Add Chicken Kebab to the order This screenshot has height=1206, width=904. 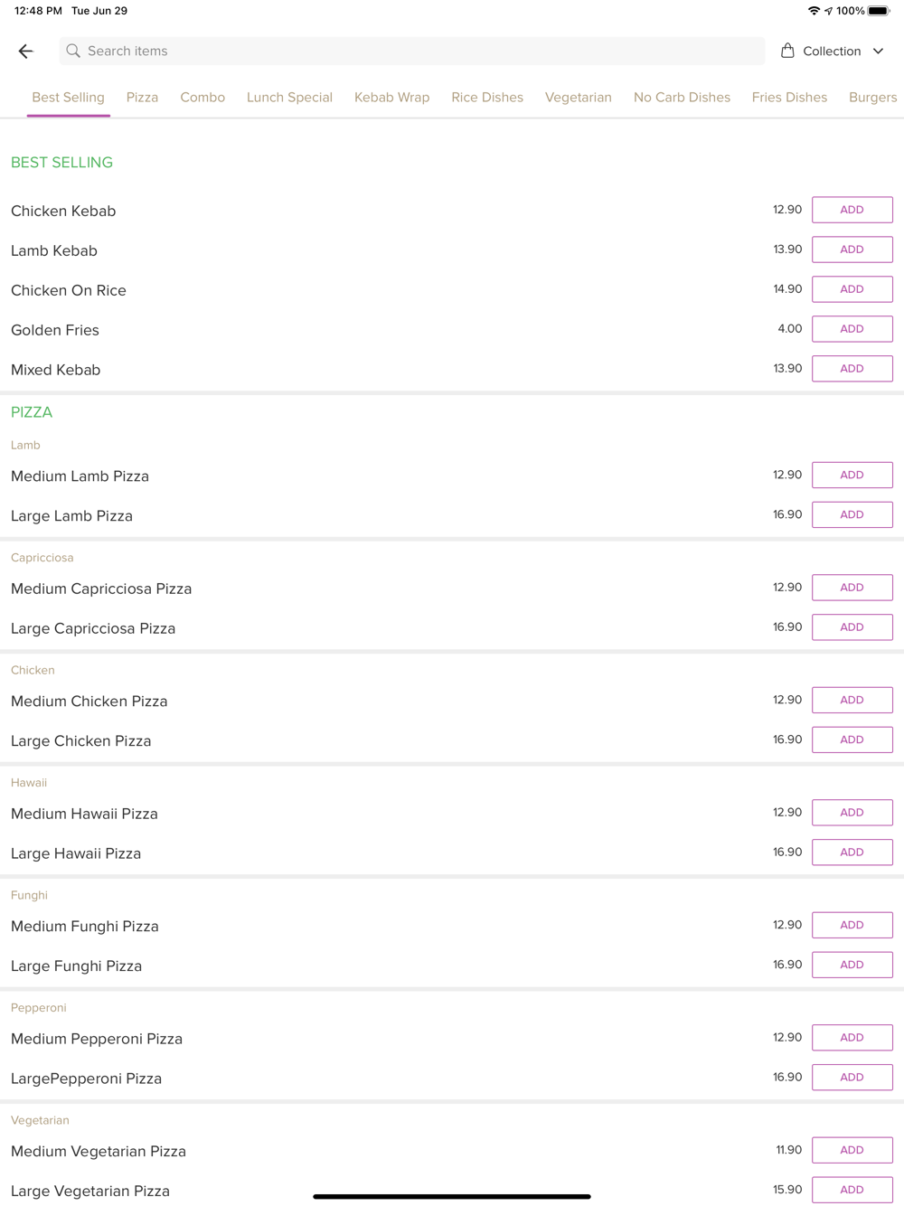click(852, 210)
